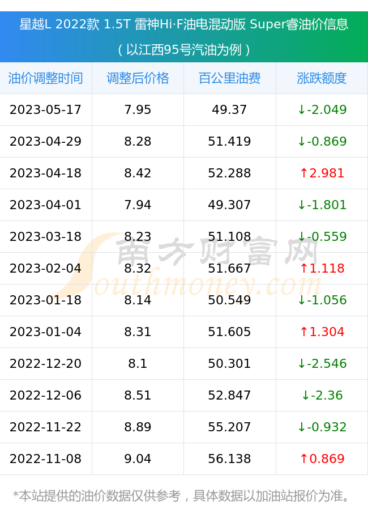Click the fuel cost value 55.207
This screenshot has height=505, width=368.
click(x=229, y=427)
